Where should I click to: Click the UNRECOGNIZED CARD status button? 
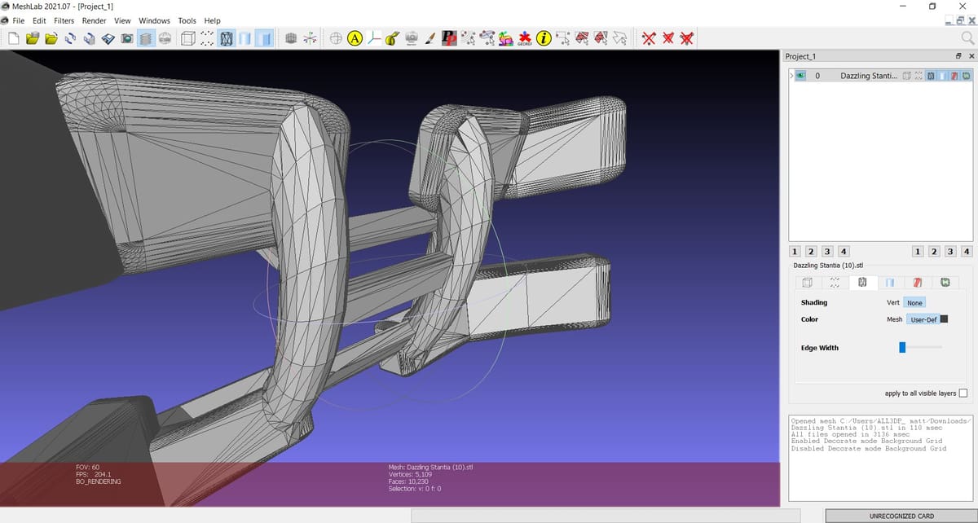coord(901,516)
